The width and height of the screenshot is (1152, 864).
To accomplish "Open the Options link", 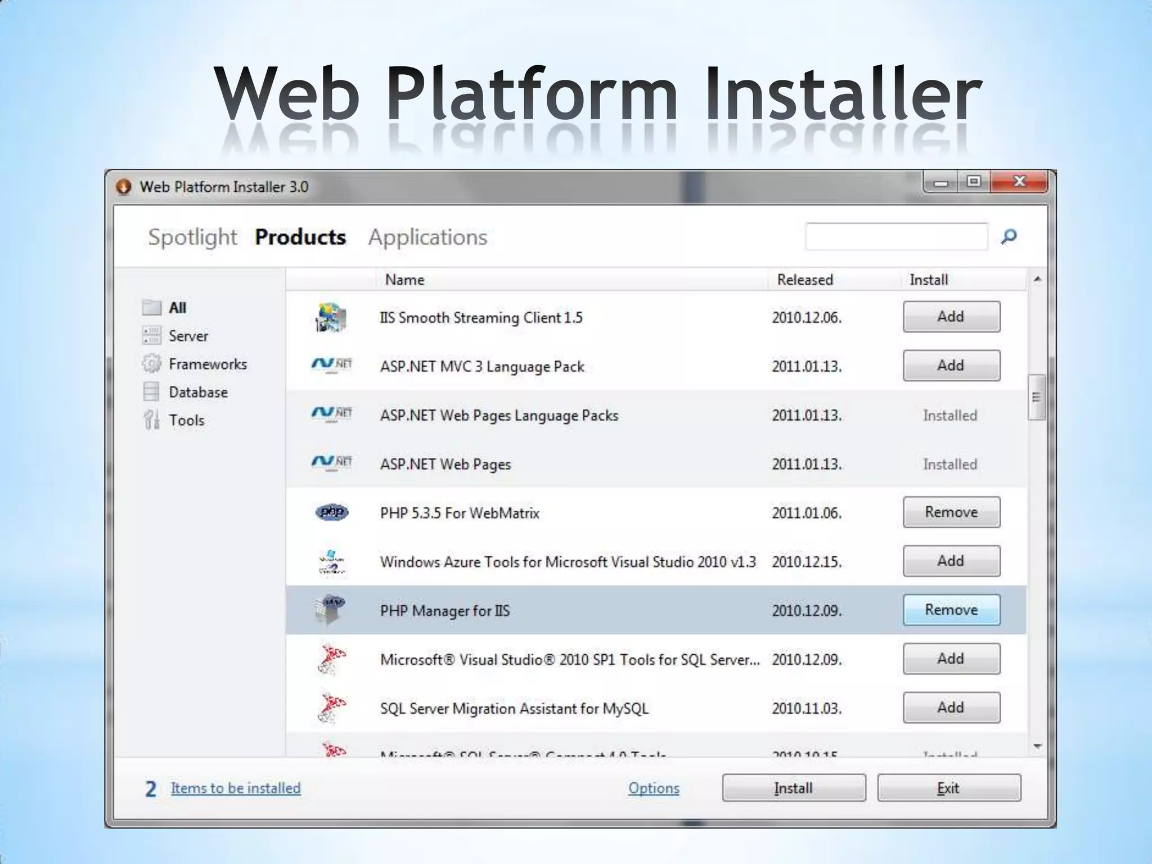I will (x=654, y=788).
